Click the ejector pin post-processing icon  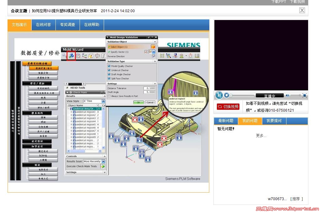(x=176, y=56)
